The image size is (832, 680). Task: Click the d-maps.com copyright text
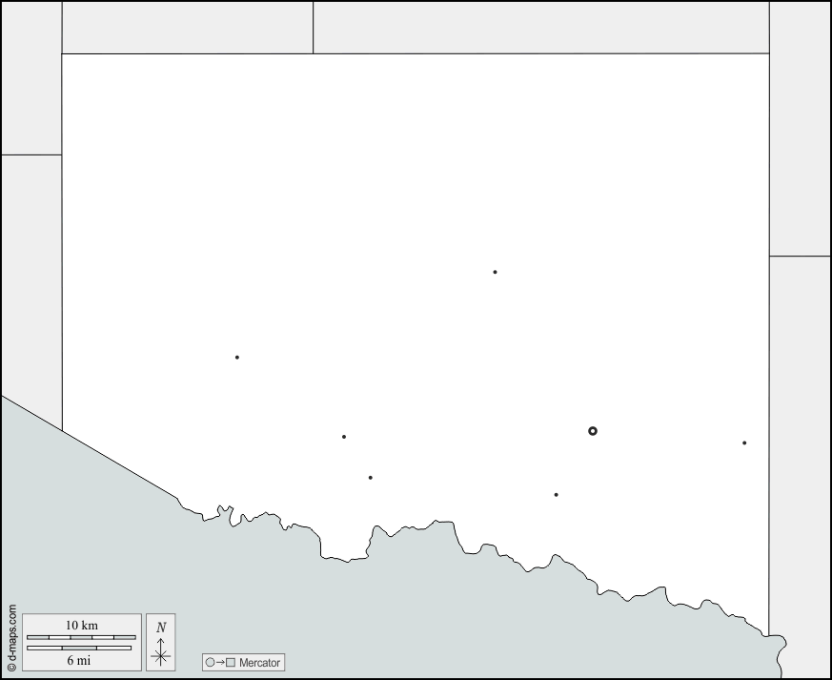(x=11, y=638)
